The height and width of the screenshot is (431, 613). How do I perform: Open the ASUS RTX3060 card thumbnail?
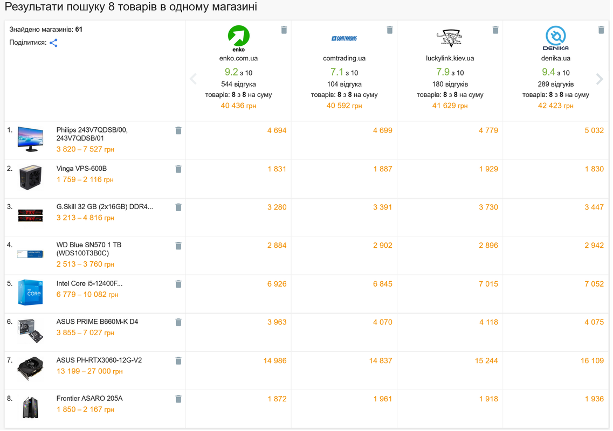[x=31, y=370]
